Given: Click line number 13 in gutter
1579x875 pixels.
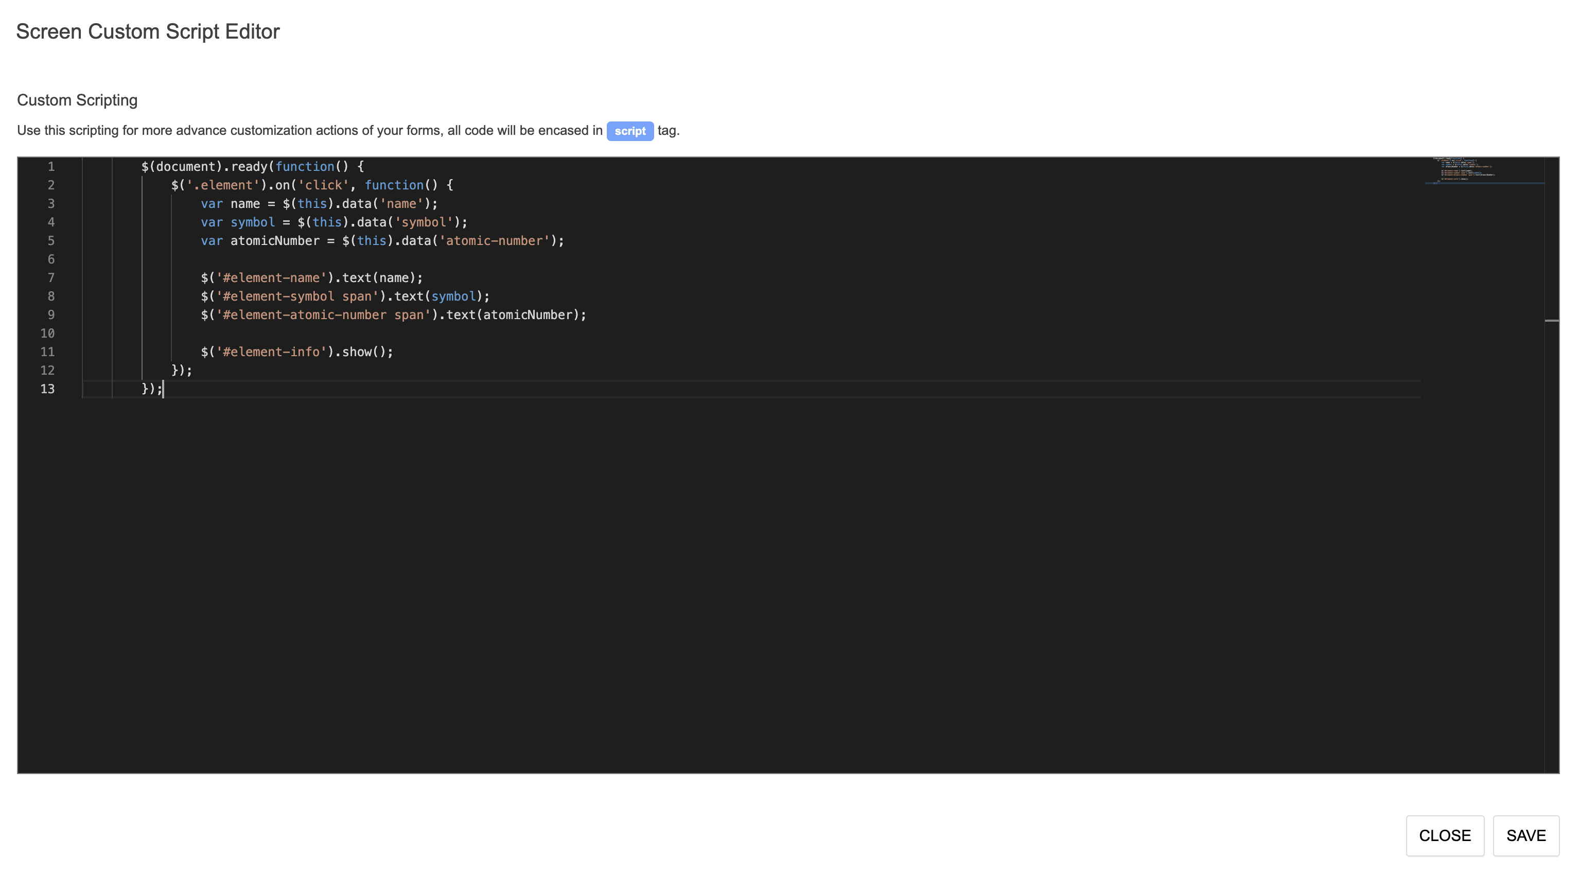Looking at the screenshot, I should (47, 389).
